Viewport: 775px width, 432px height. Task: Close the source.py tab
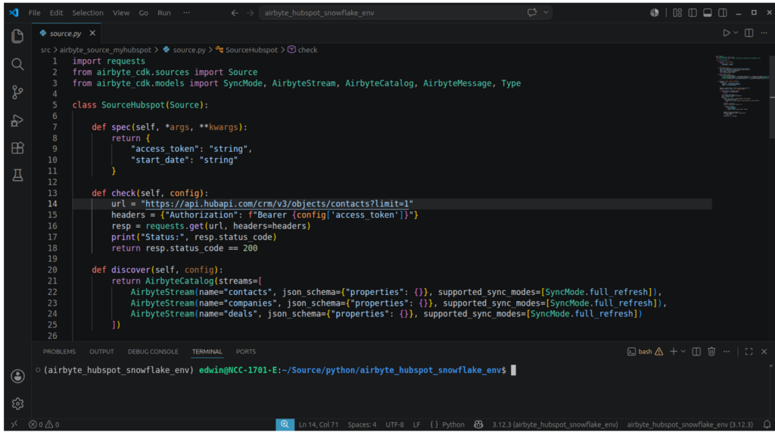[x=92, y=33]
